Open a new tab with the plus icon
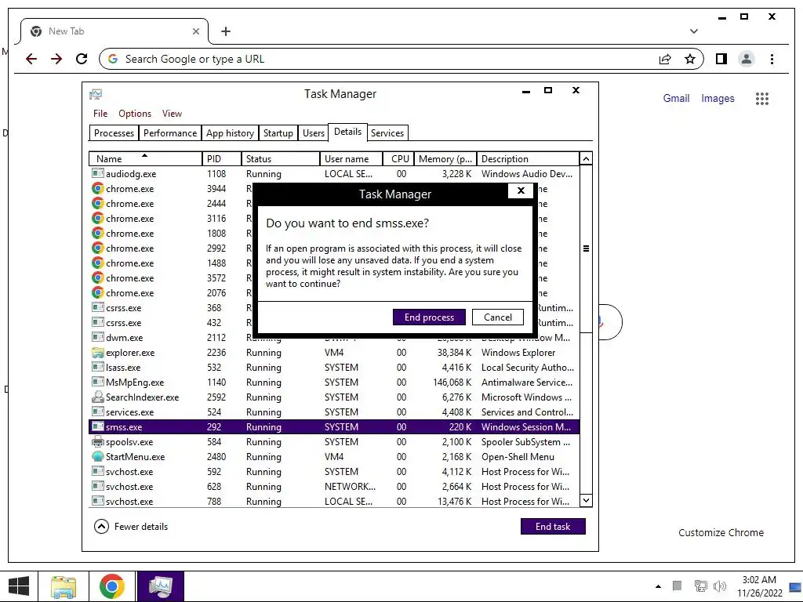This screenshot has width=803, height=602. pyautogui.click(x=226, y=31)
